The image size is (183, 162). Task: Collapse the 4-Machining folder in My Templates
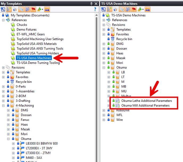pos(3,106)
